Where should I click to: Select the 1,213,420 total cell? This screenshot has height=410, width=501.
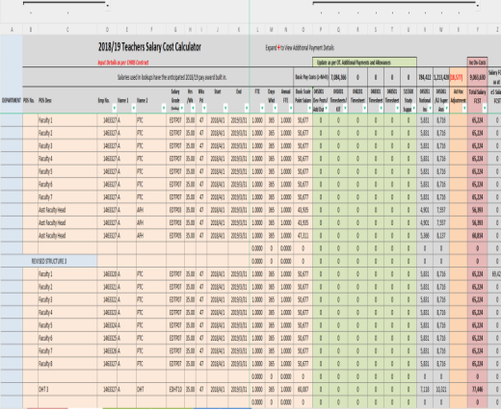point(441,77)
